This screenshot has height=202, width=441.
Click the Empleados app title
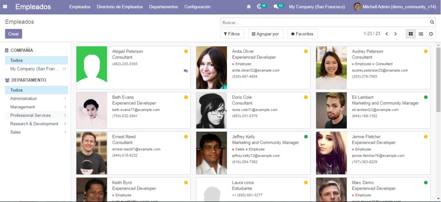tap(33, 7)
